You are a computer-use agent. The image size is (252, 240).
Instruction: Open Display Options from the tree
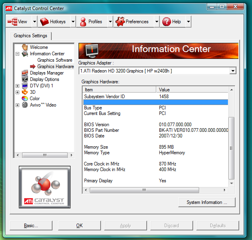[x=44, y=79]
